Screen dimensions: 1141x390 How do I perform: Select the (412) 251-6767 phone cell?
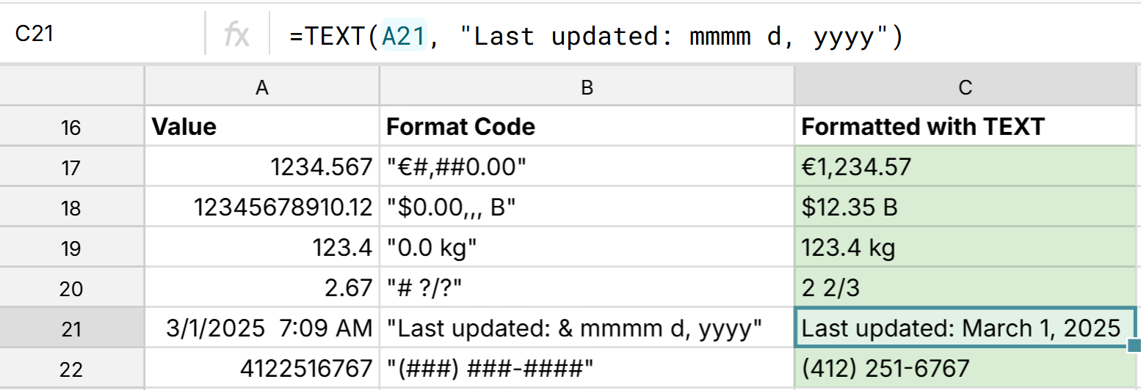pos(965,369)
